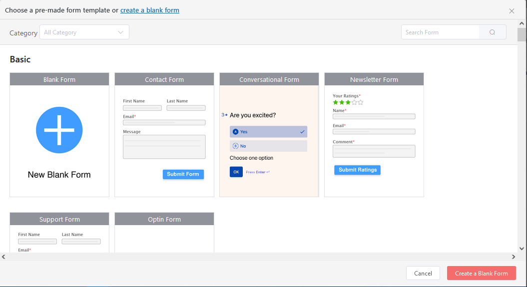The image size is (527, 287).
Task: Click the vertical scrollbar up arrow
Action: [x=522, y=23]
